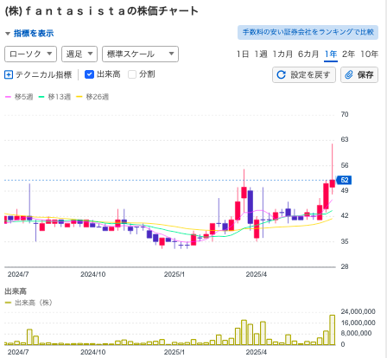The width and height of the screenshot is (387, 358).
Task: Click the (株)fantasistaの株価チャート heading
Action: 102,11
